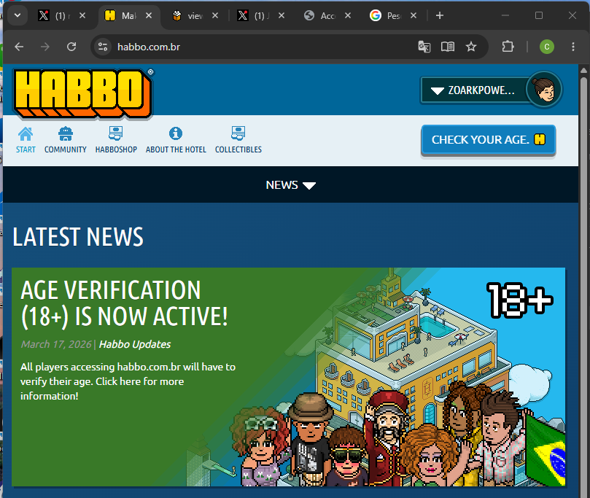
Task: Expand the ZOARKPOWE... user dropdown
Action: [x=473, y=90]
